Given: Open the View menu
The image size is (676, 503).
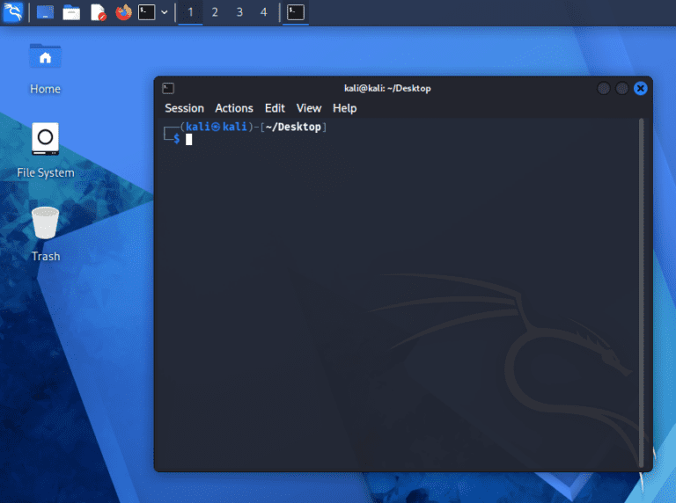Looking at the screenshot, I should pyautogui.click(x=309, y=108).
